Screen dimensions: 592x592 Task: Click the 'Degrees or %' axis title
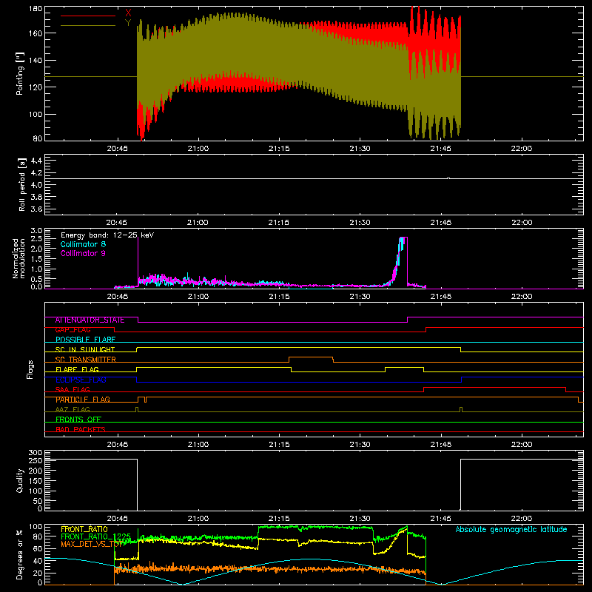point(20,554)
